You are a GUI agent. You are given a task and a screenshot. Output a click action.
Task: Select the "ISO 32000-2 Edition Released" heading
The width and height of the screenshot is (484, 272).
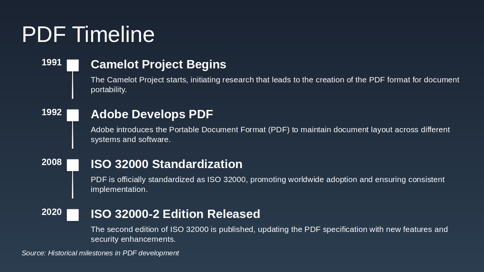[x=175, y=214]
